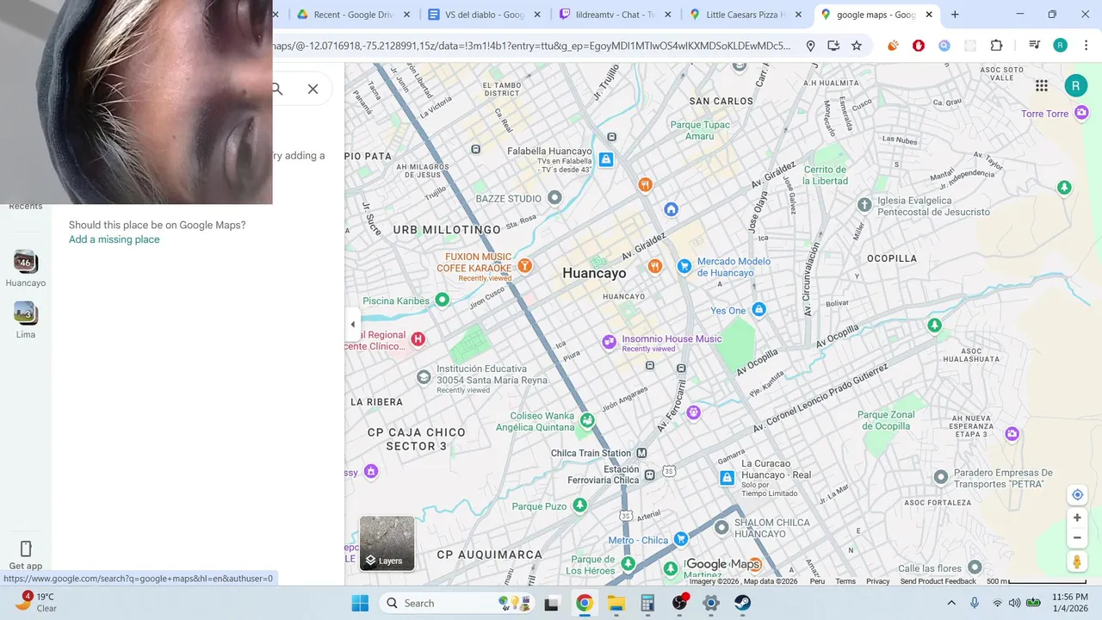
Task: Open Steam from the taskbar
Action: point(742,603)
